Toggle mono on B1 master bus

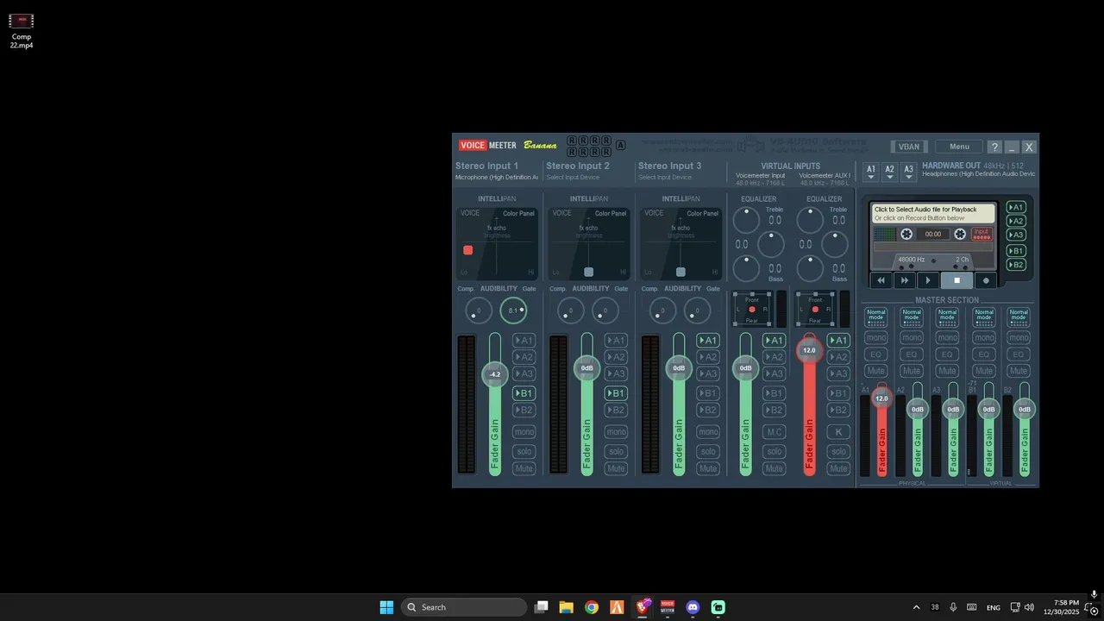983,337
